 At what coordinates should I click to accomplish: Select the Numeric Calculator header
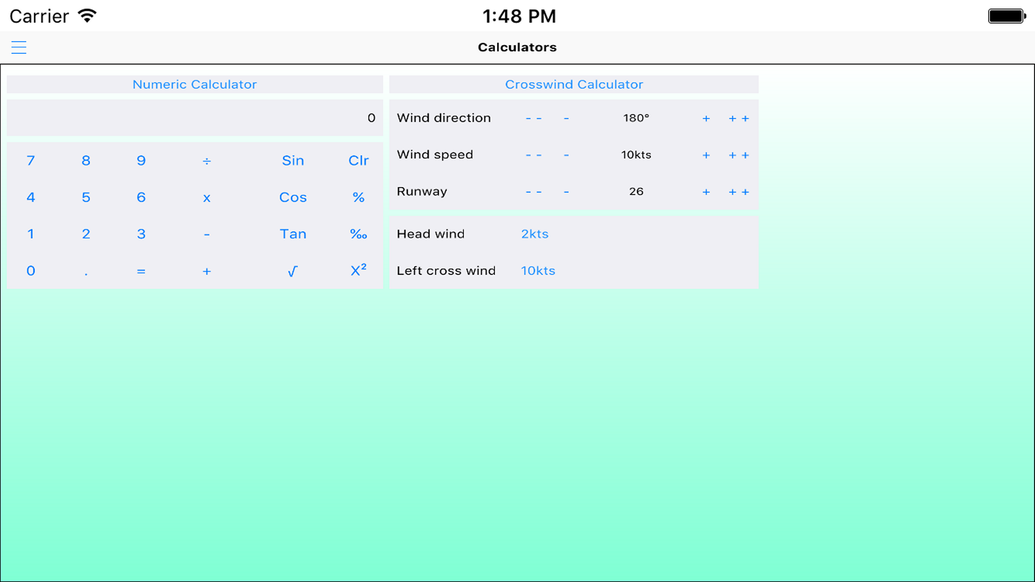point(195,84)
